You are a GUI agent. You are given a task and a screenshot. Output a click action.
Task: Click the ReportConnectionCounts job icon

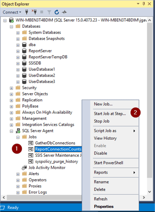(31, 149)
